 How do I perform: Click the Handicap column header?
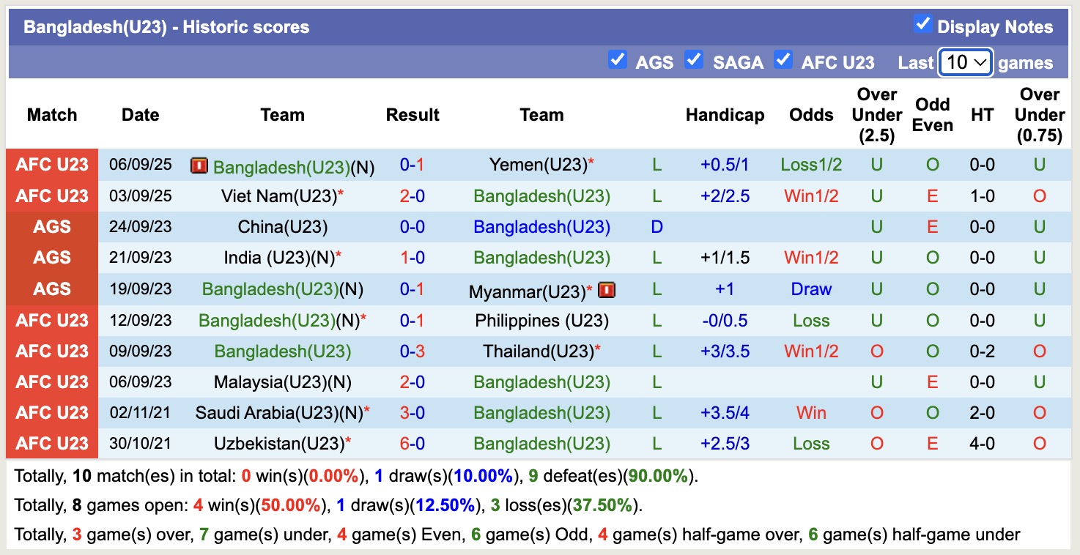(x=725, y=115)
